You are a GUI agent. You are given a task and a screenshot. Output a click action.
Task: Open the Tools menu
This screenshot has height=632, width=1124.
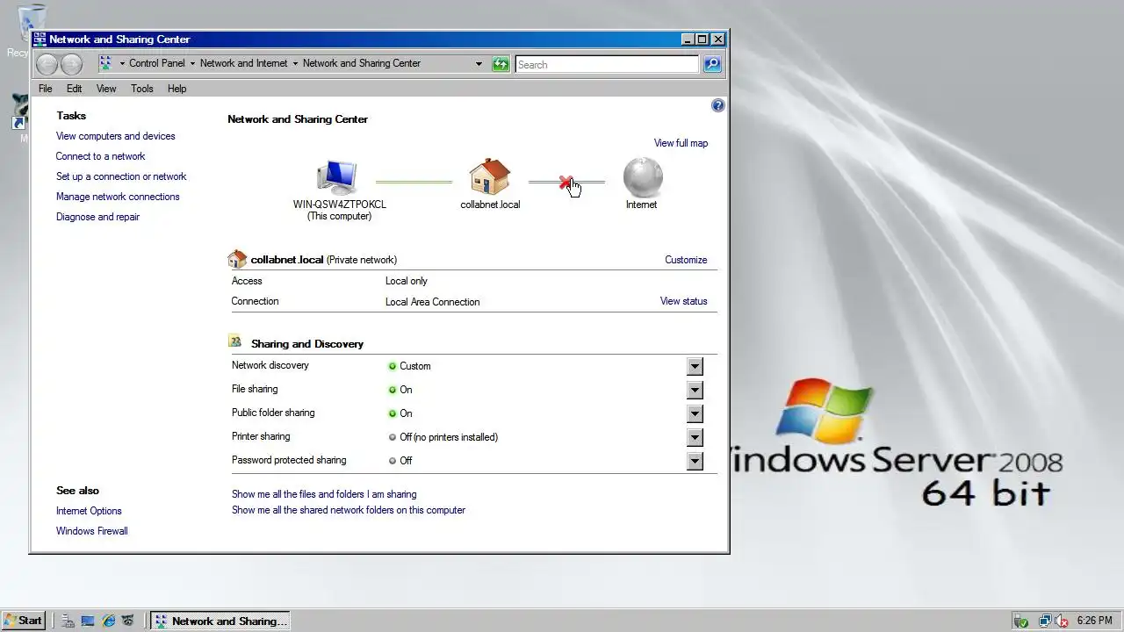[x=142, y=89]
